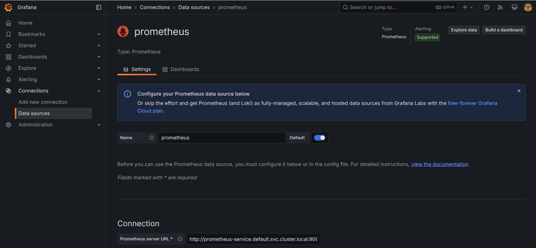Click the Prometheus server URL info icon

point(180,239)
